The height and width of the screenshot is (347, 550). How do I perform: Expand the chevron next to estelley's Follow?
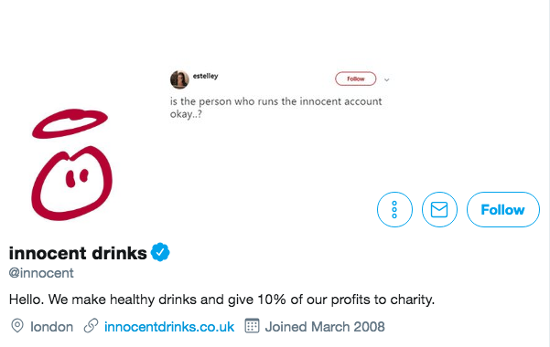click(x=386, y=79)
